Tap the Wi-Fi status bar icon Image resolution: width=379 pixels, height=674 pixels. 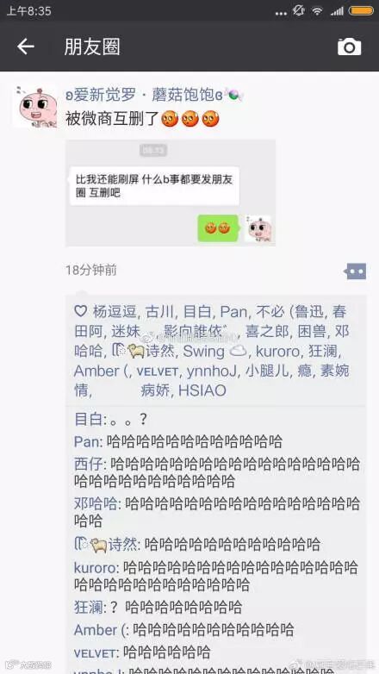[x=317, y=10]
